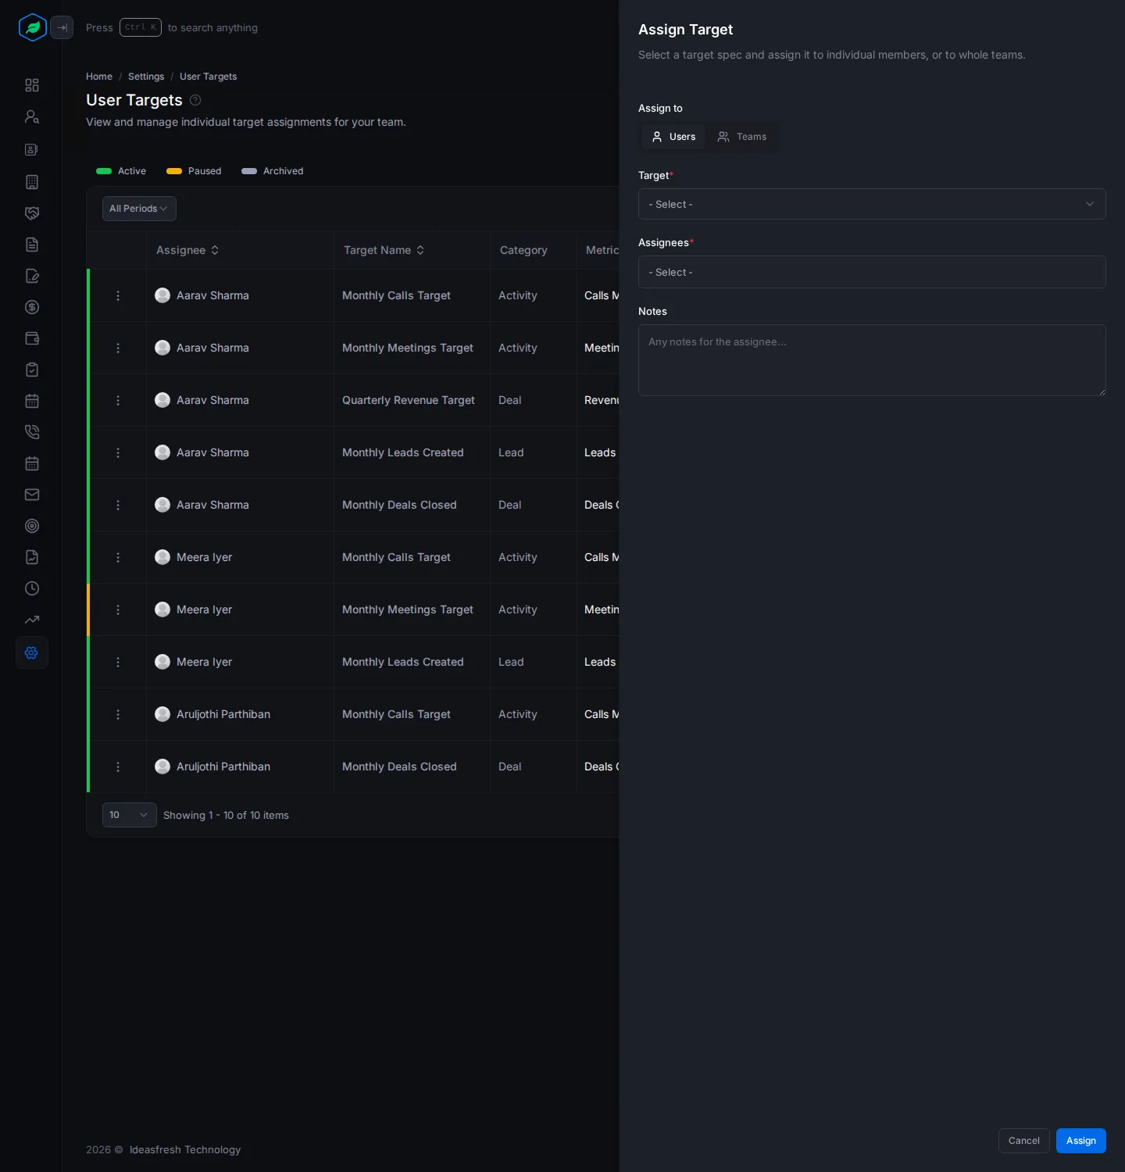Open the envelope mail sidebar icon
This screenshot has width=1125, height=1172.
click(32, 495)
